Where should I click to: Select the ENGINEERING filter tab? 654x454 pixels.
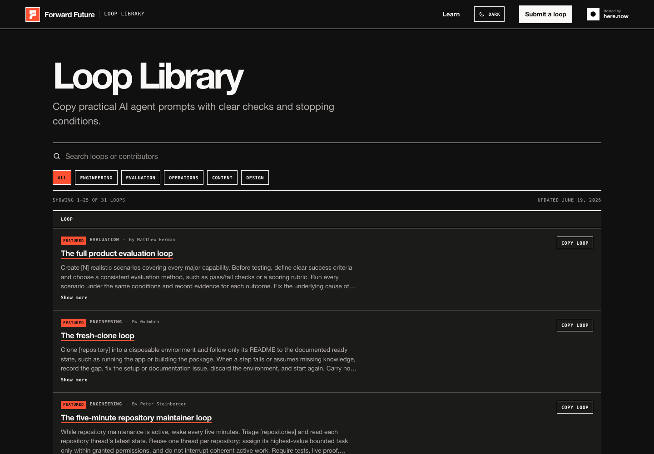click(96, 178)
